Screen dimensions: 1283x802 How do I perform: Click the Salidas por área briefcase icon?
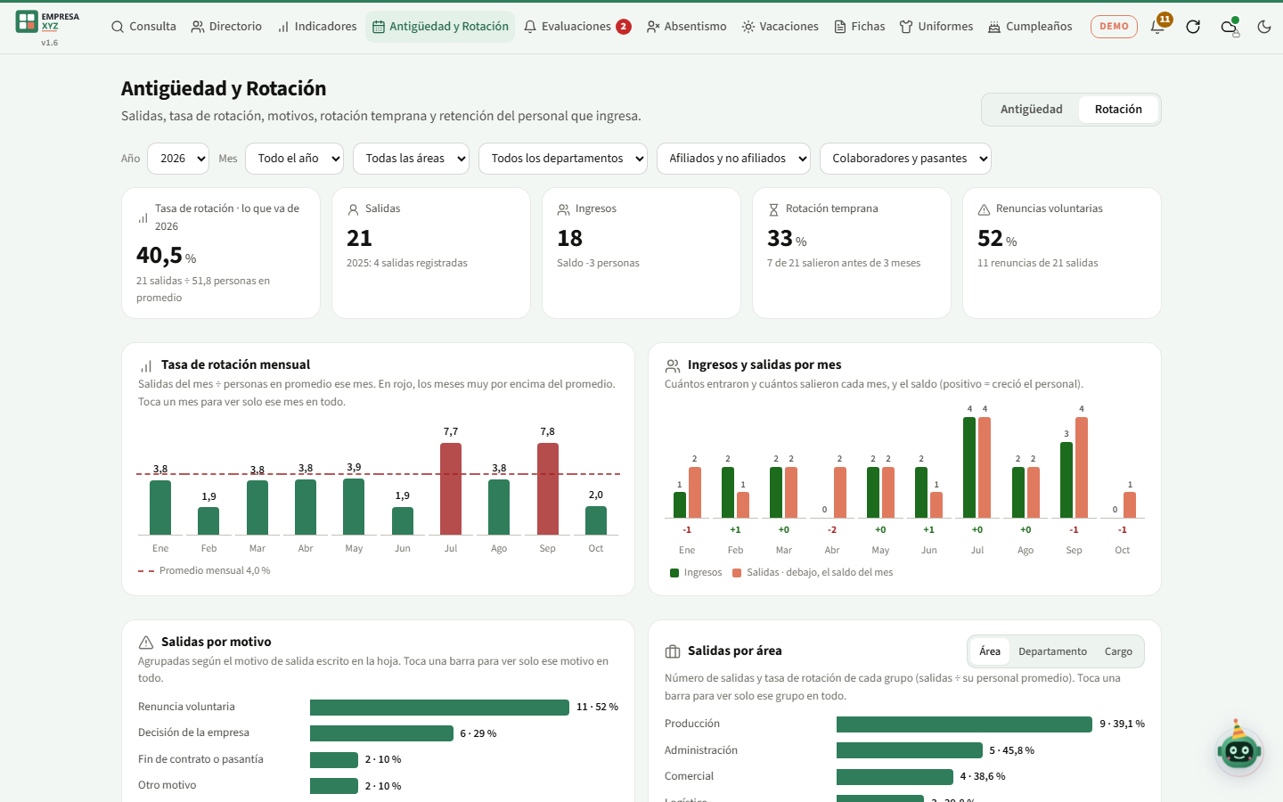673,651
